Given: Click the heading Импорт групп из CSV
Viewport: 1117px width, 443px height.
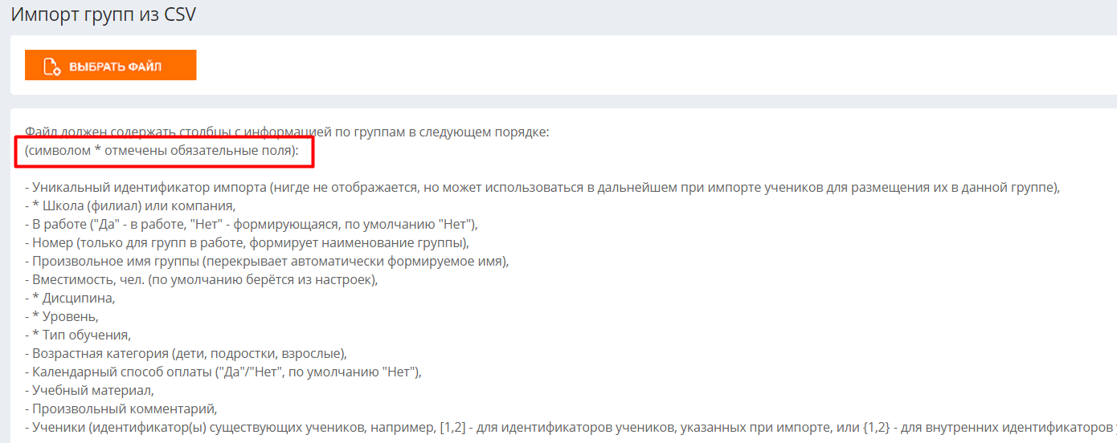Looking at the screenshot, I should click(103, 14).
